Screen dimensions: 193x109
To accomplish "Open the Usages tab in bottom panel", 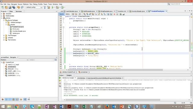I will (69, 75).
